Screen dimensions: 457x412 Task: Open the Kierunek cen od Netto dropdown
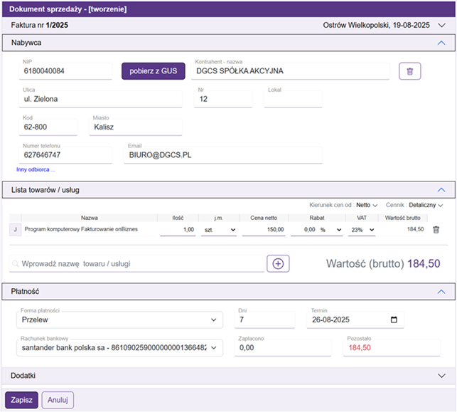[366, 205]
